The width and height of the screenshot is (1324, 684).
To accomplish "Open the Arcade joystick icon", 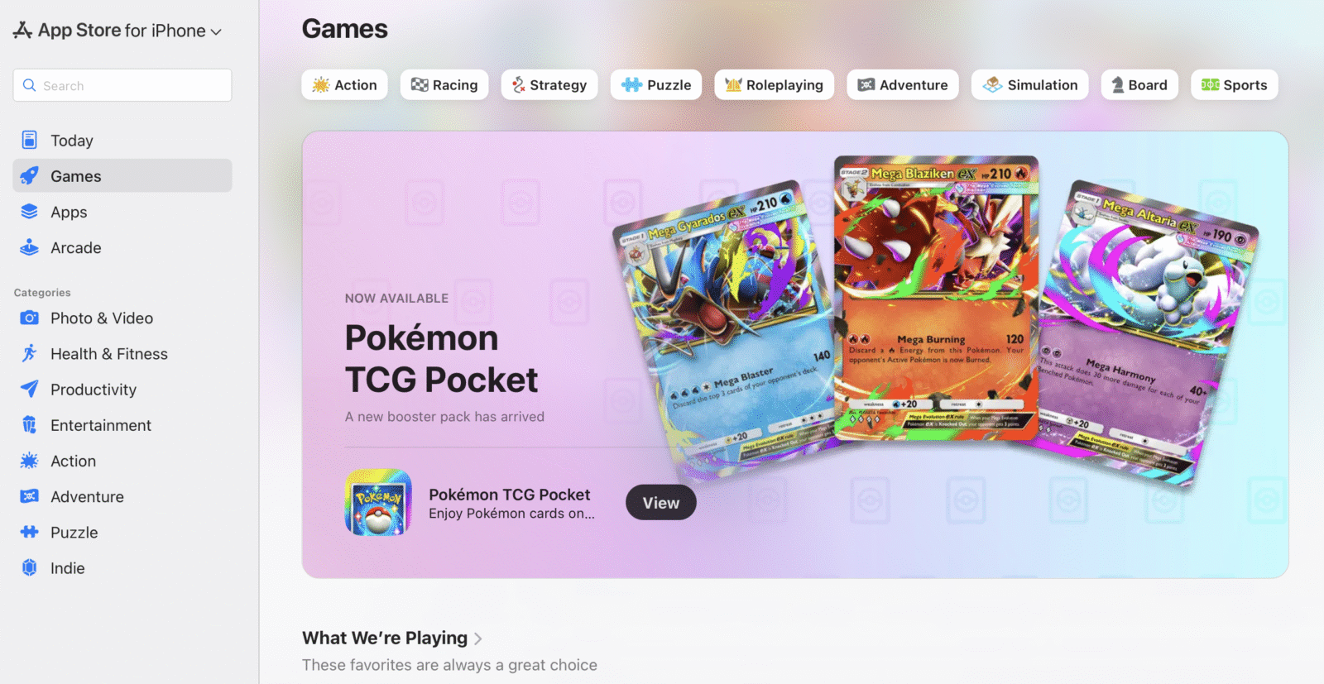I will tap(29, 247).
